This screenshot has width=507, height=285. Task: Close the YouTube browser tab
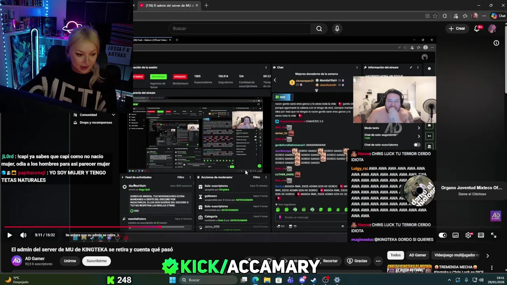(196, 6)
